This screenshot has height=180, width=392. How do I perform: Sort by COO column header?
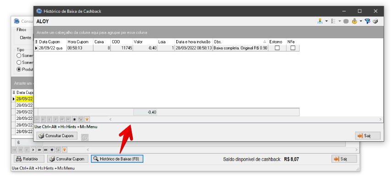(122, 42)
